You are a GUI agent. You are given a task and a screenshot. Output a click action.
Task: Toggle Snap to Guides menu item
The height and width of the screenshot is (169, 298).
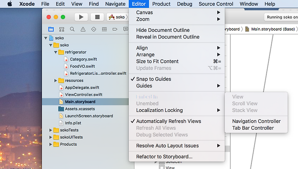point(177,79)
